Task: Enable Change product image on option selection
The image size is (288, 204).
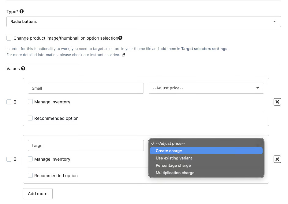Action: [9, 38]
